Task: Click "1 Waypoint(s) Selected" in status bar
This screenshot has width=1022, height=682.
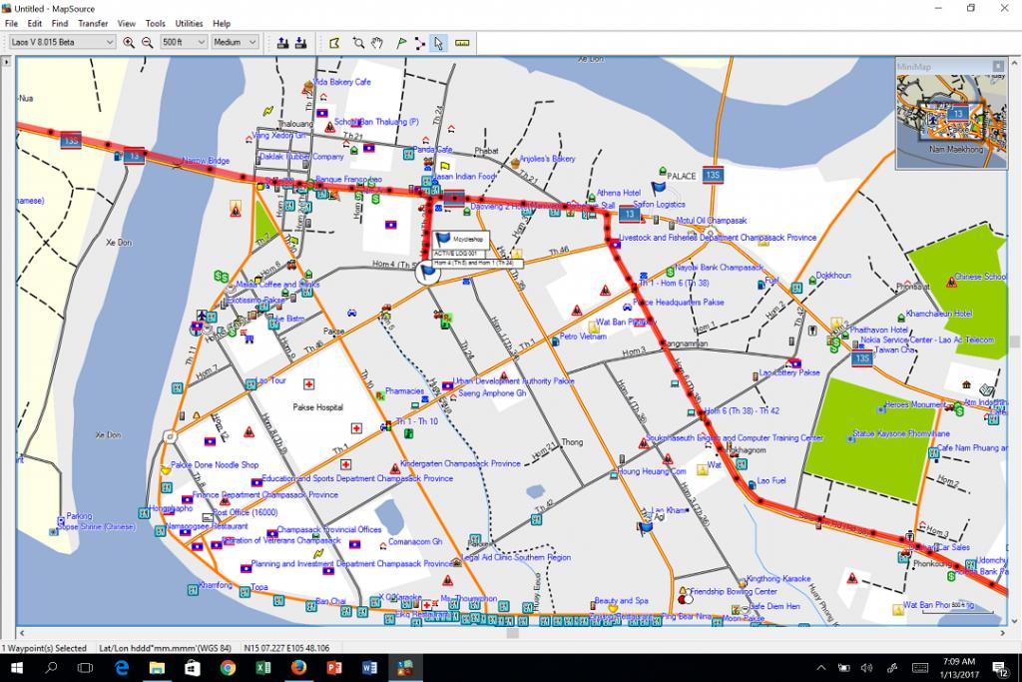Action: click(44, 648)
